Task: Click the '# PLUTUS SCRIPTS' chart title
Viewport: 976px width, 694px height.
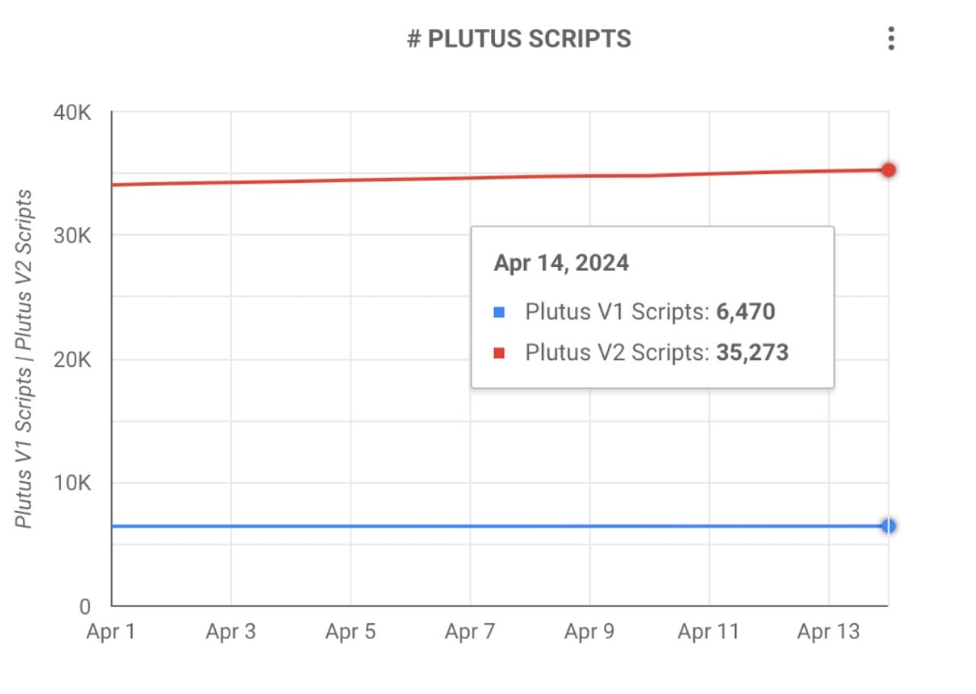Action: 519,40
